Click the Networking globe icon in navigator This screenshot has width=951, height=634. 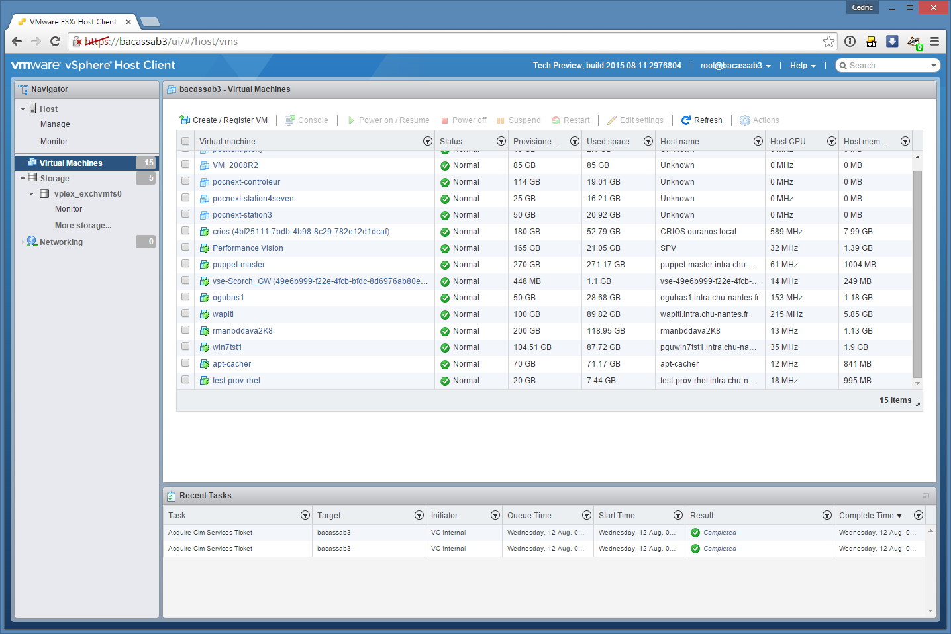click(x=32, y=242)
